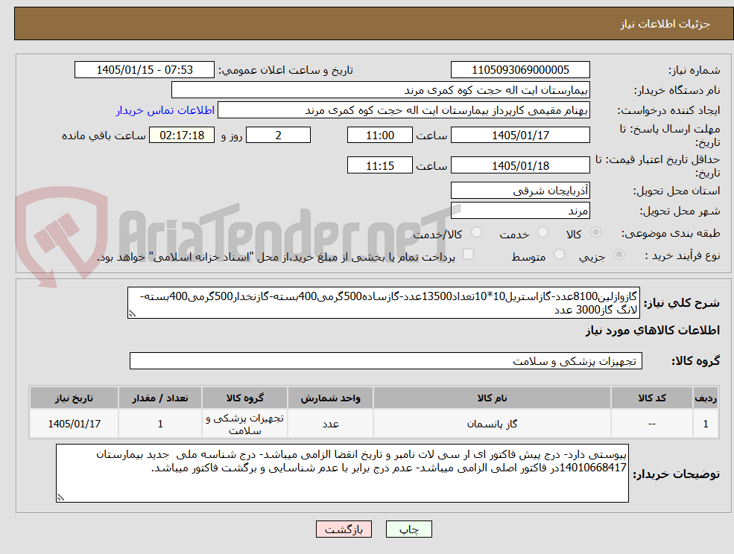The height and width of the screenshot is (554, 734).
Task: Select the خدمت radio button
Action: click(543, 232)
